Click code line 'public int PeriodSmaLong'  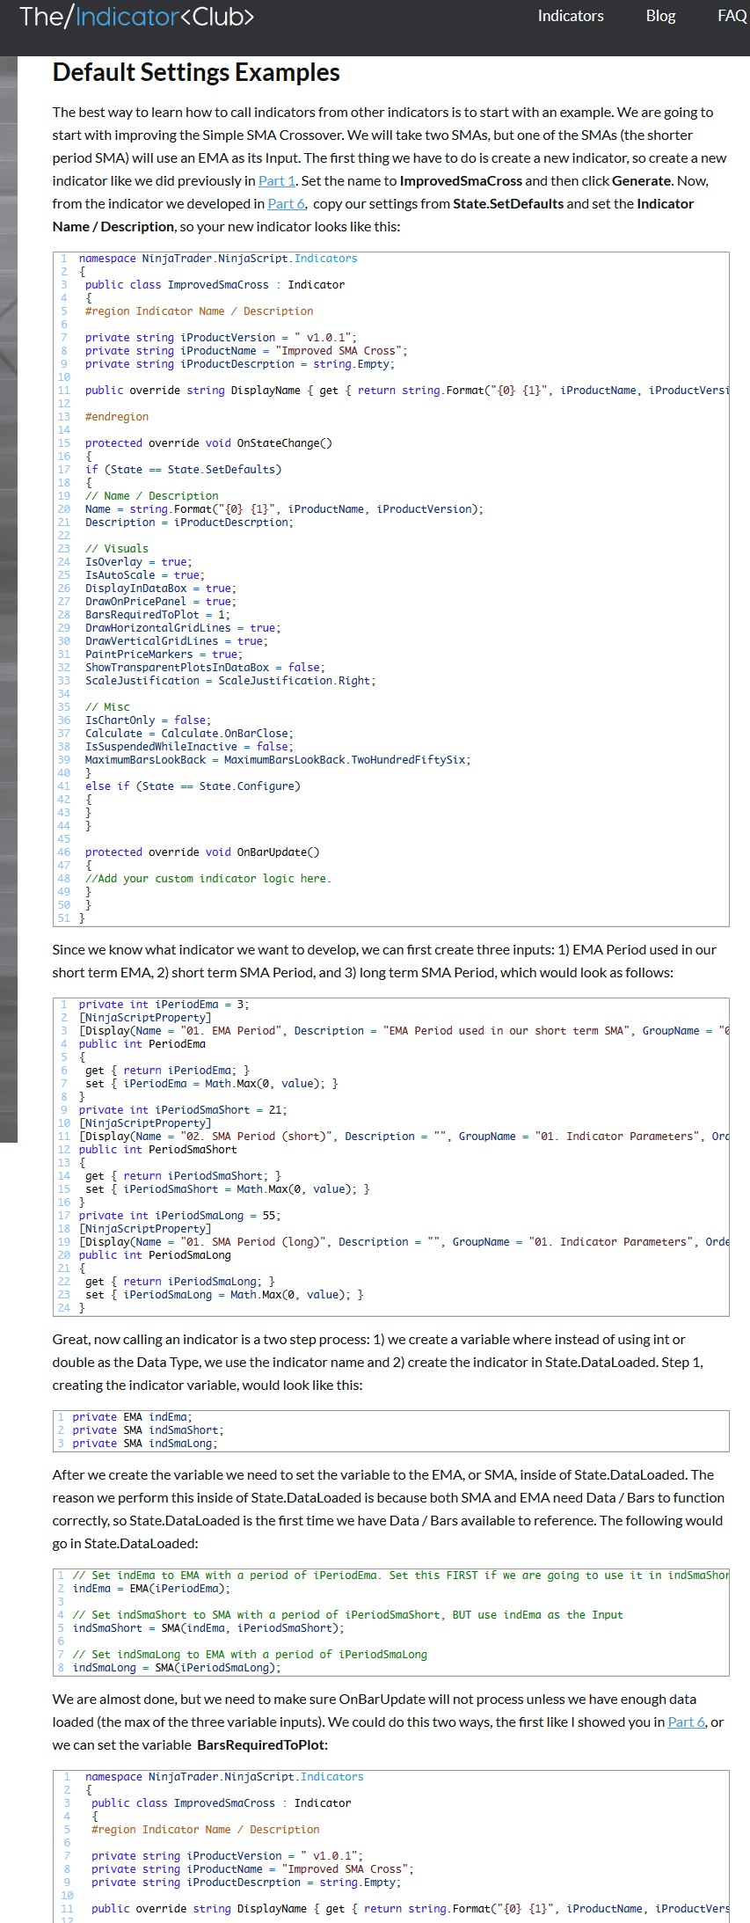click(155, 1255)
